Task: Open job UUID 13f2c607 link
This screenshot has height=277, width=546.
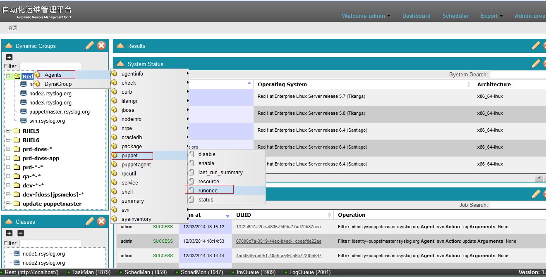Action: [278, 227]
